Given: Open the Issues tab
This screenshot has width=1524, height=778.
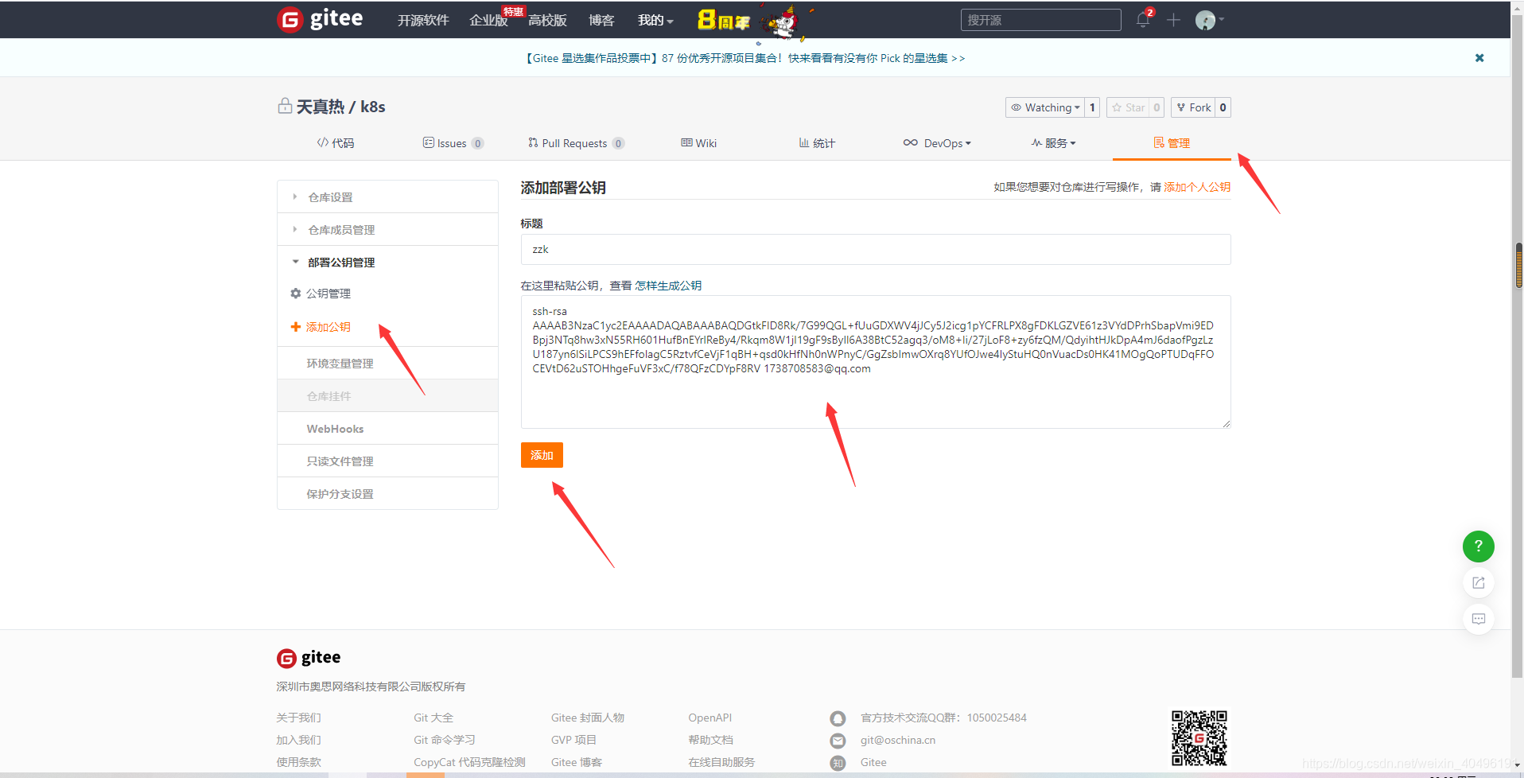Looking at the screenshot, I should point(453,143).
